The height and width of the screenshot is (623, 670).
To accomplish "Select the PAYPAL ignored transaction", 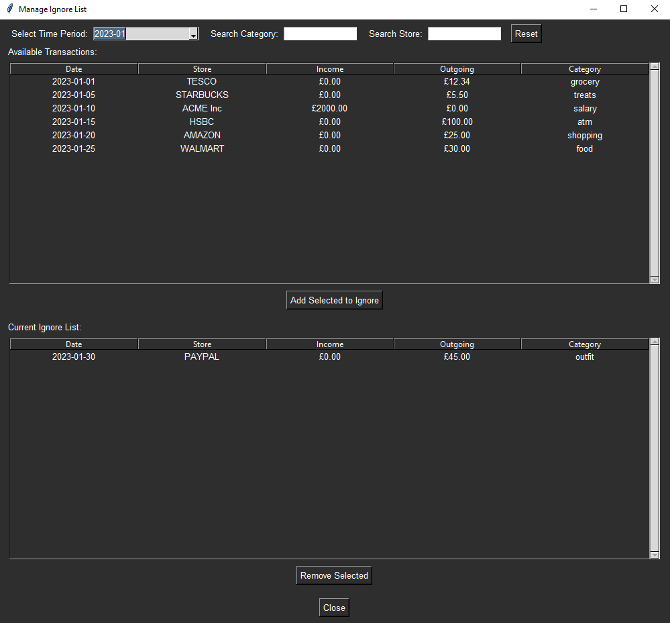I will (x=329, y=356).
